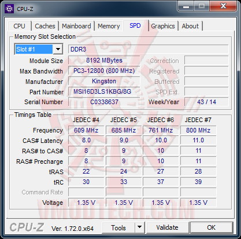Click the tRC value 37
The height and width of the screenshot is (239, 241).
tap(161, 182)
